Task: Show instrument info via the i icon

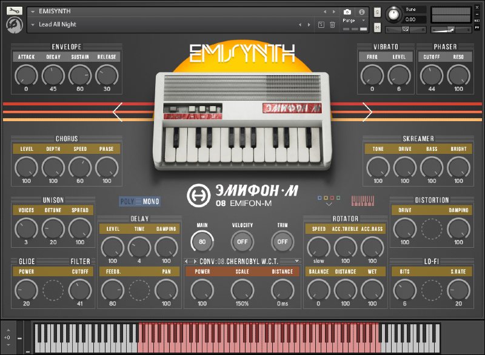Action: coord(363,11)
